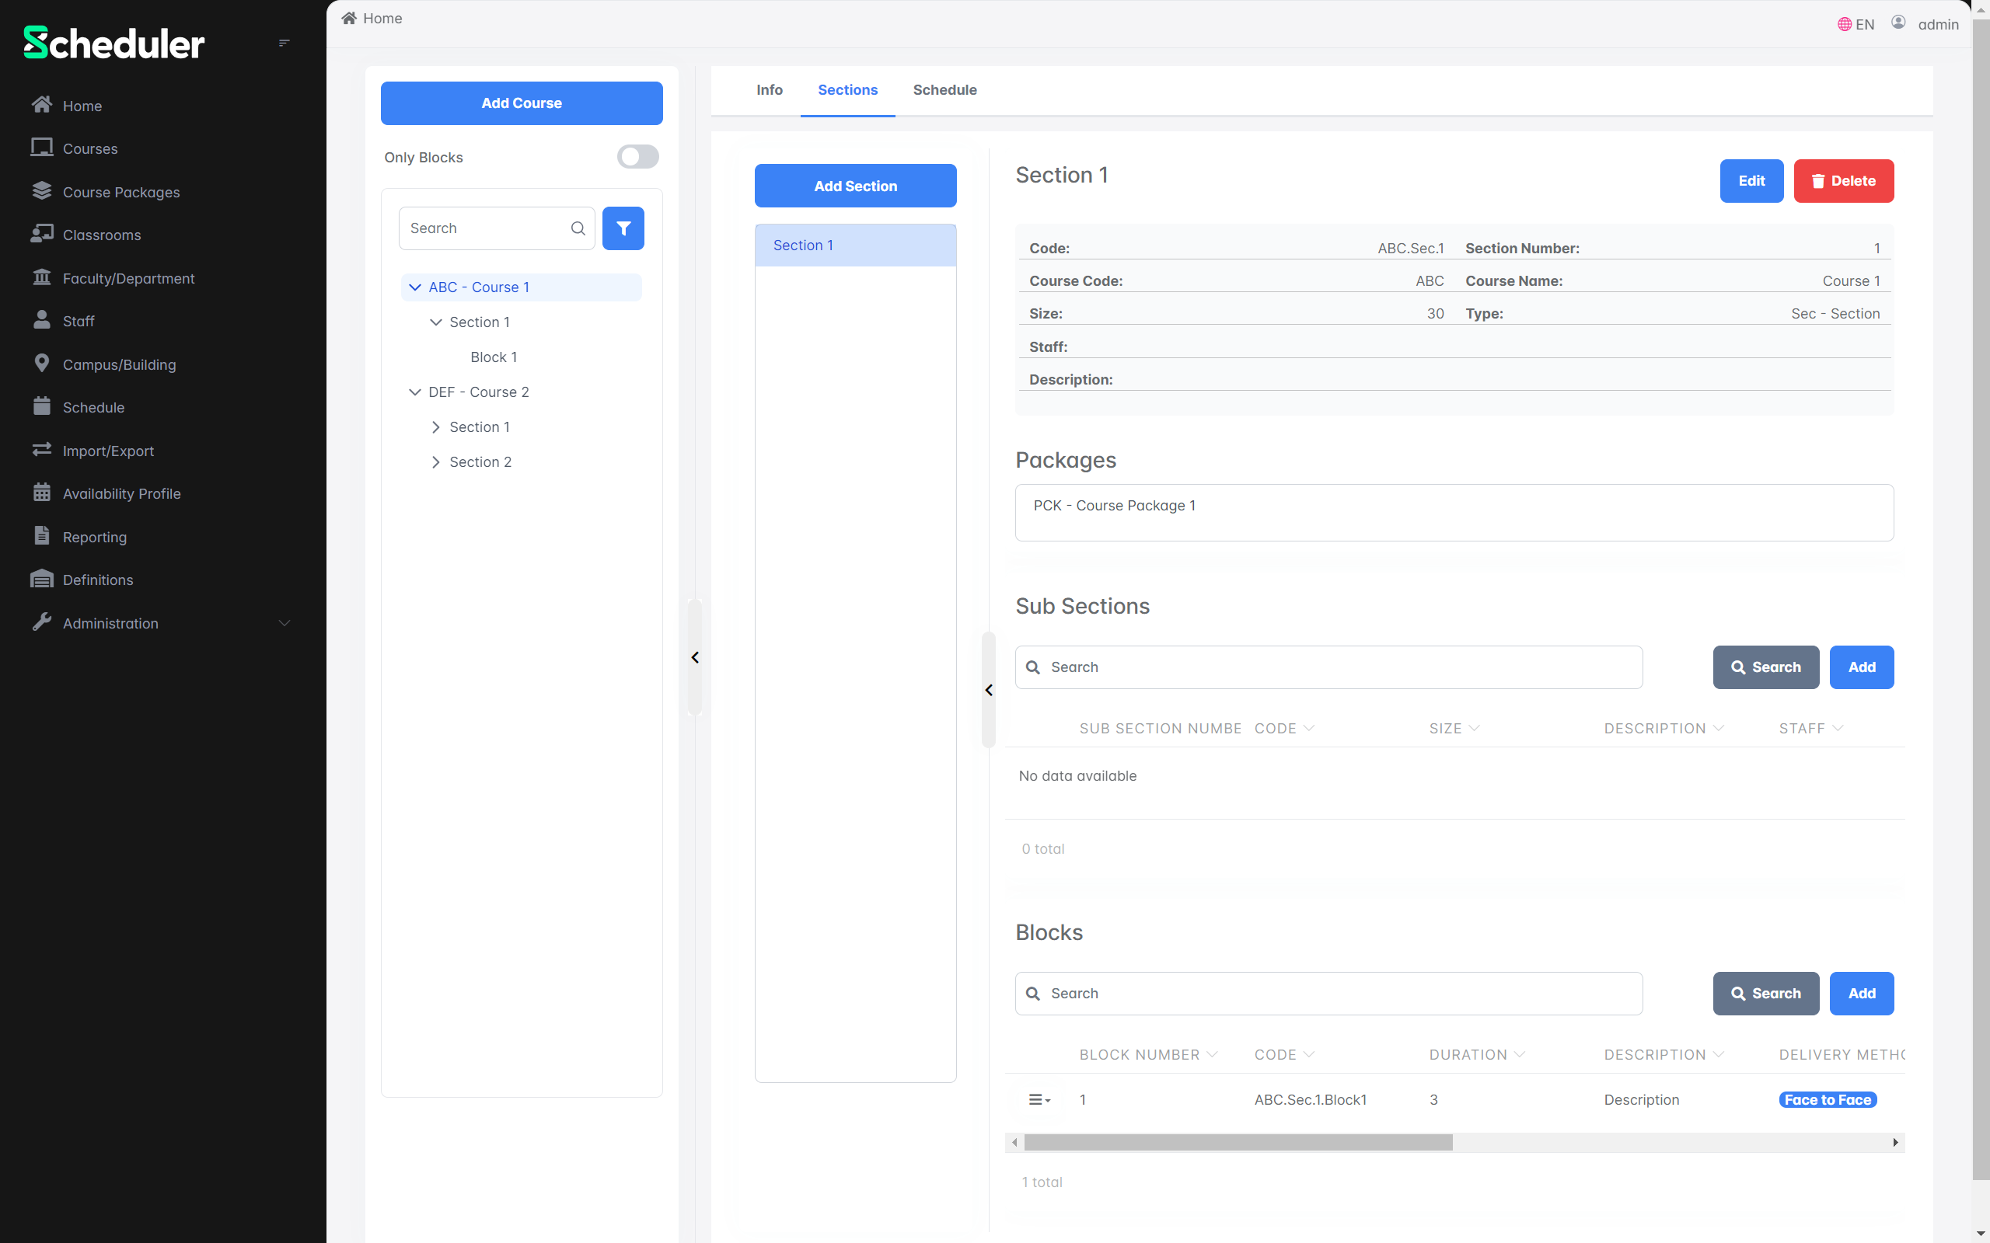Screen dimensions: 1990x1243
Task: Open Block 1 row hamburger menu
Action: pyautogui.click(x=1039, y=1099)
